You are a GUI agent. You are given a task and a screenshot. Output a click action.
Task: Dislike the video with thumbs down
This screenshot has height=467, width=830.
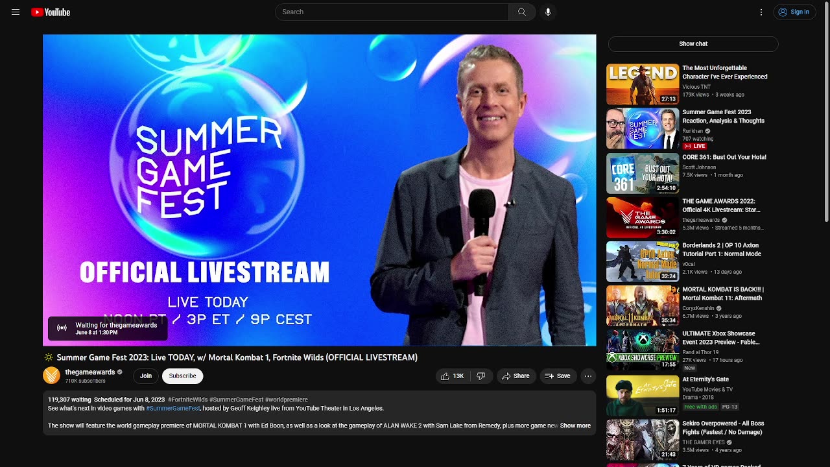pos(481,376)
